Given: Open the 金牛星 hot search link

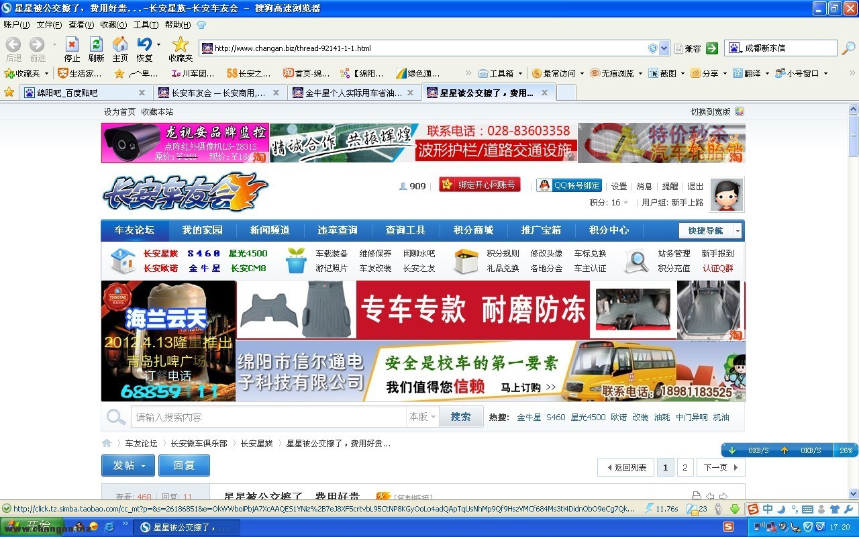Looking at the screenshot, I should coord(529,417).
